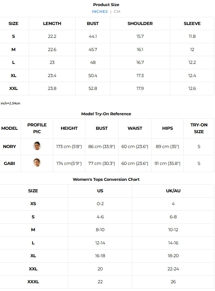Click the Model Try-On Reference heading
The width and height of the screenshot is (215, 291).
tap(106, 114)
